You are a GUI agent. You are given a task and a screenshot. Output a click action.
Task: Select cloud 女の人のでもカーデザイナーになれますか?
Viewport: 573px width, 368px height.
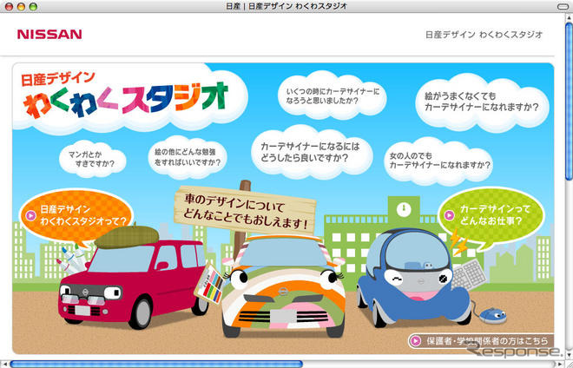point(440,161)
